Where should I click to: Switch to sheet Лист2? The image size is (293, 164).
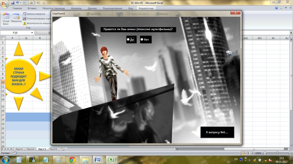point(30,149)
